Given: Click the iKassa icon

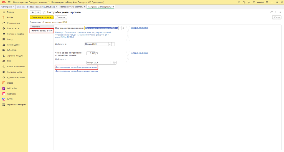Looking at the screenshot, I should point(4,83).
